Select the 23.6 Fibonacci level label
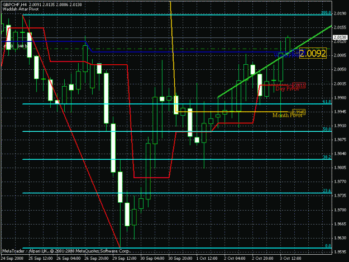This screenshot has height=262, width=349. coord(327,190)
